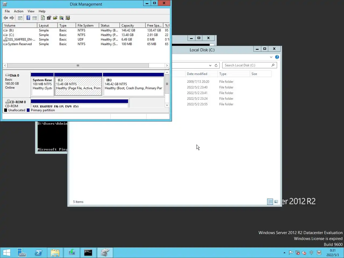Click the Disk Management taskbar icon
The width and height of the screenshot is (344, 258).
pos(105,253)
